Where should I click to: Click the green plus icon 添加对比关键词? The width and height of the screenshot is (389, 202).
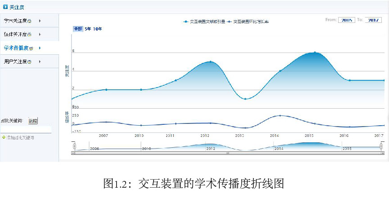pos(3,137)
